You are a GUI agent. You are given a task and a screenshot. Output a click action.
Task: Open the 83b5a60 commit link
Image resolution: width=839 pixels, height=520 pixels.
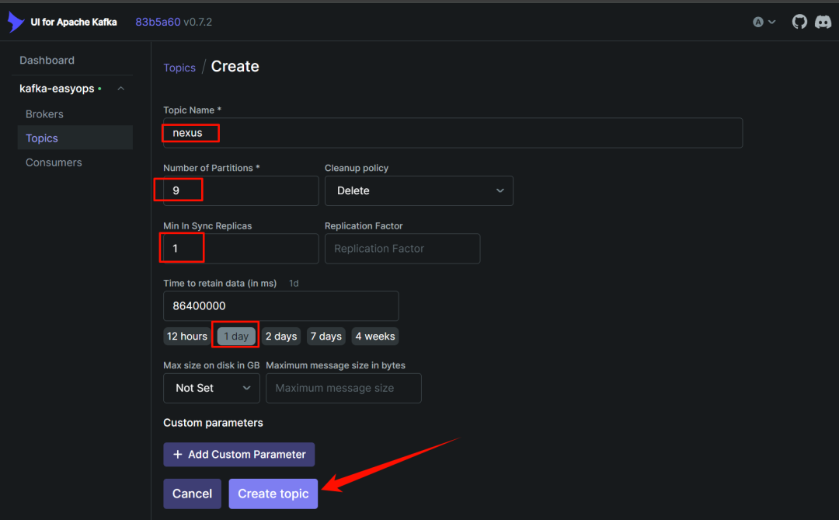(x=158, y=22)
